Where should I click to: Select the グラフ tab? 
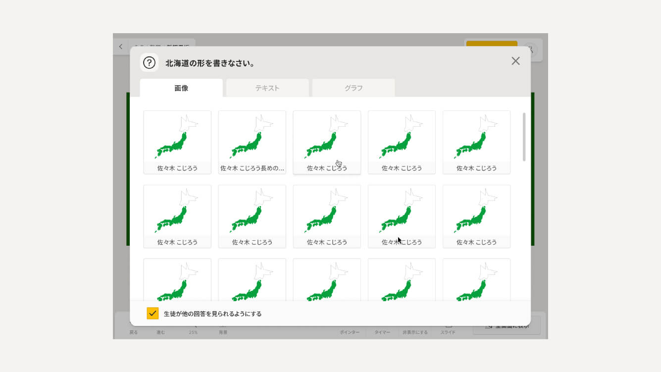point(354,88)
